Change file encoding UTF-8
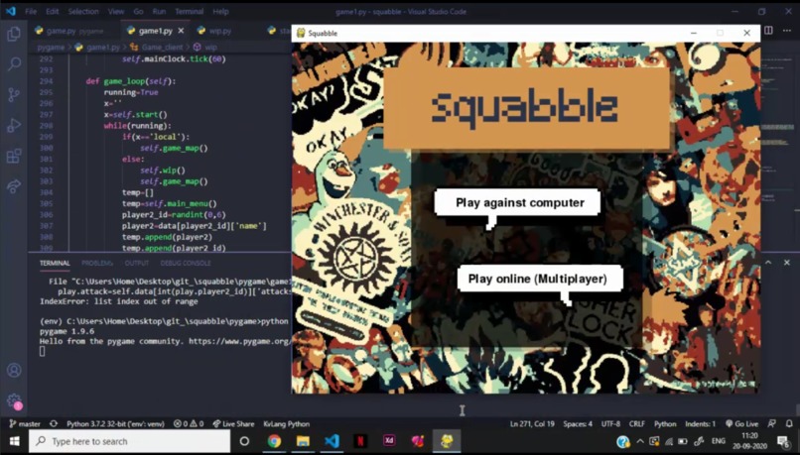This screenshot has height=455, width=800. pos(610,424)
